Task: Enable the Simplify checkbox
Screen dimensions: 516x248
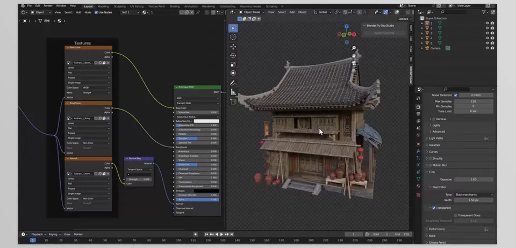Action: point(430,158)
